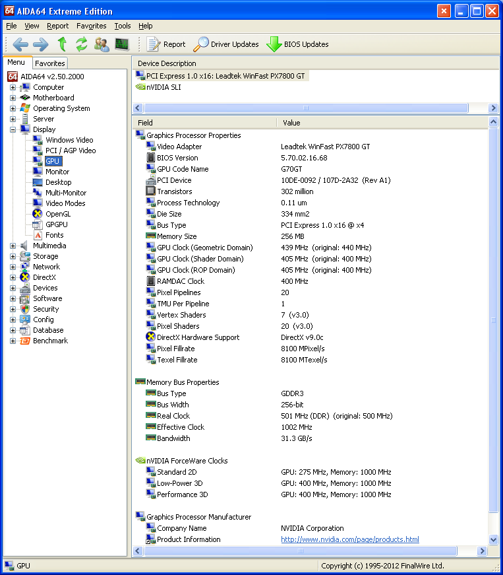503x575 pixels.
Task: Select the Desktop item icon
Action: coord(38,182)
